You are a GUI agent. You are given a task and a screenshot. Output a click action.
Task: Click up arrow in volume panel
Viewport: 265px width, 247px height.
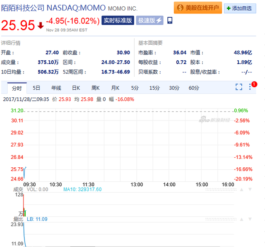(x=242, y=190)
